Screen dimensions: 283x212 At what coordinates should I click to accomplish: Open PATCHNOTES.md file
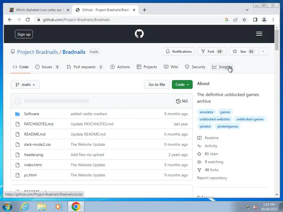point(39,124)
